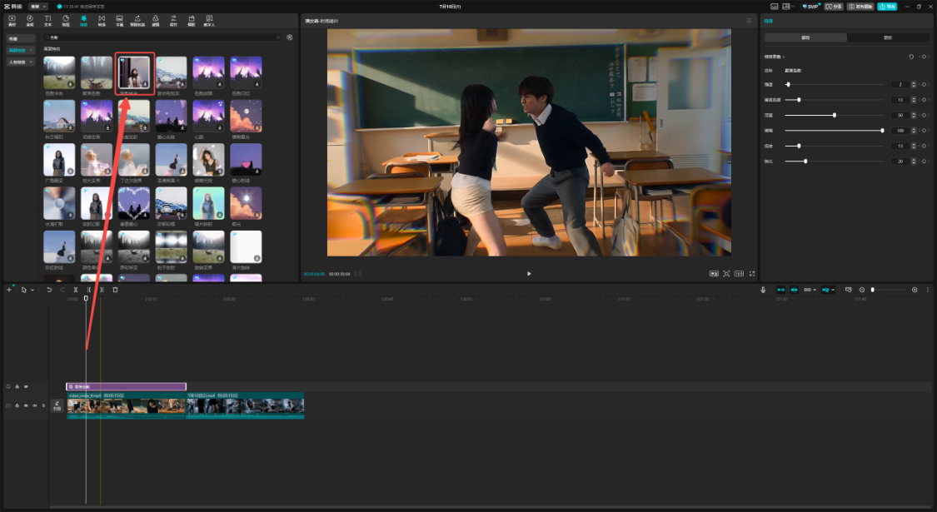Screen dimensions: 937x512
Task: Toggle the lock icon on the effect track
Action: (x=17, y=386)
